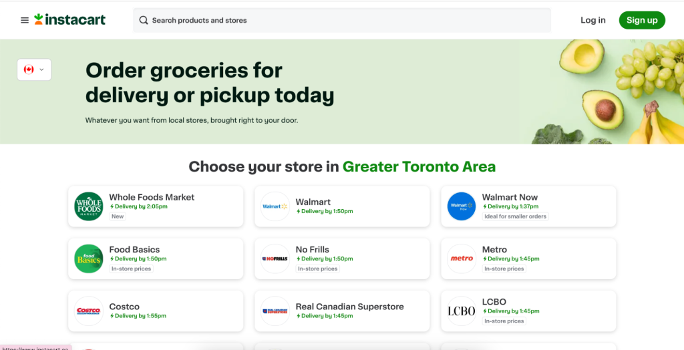Open the Costco store name

(124, 307)
